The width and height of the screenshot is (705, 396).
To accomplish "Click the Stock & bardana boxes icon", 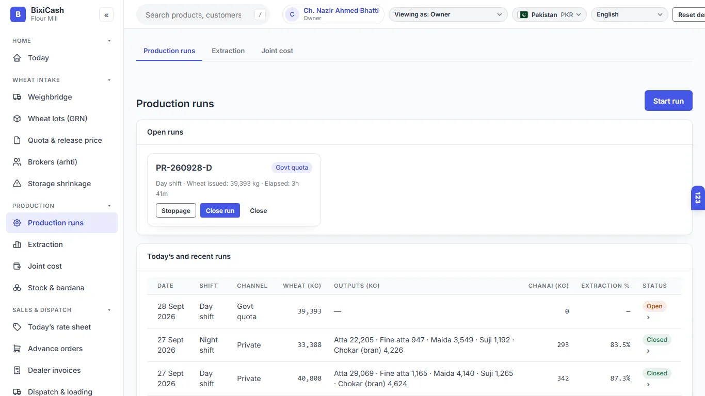I will [17, 288].
